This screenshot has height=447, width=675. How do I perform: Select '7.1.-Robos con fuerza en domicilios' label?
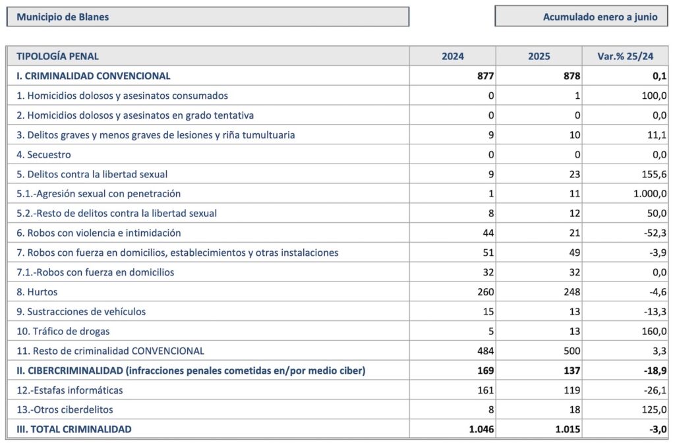pos(95,272)
